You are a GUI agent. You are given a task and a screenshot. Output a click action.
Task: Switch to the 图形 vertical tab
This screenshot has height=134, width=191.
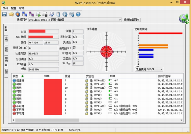(x=6, y=49)
